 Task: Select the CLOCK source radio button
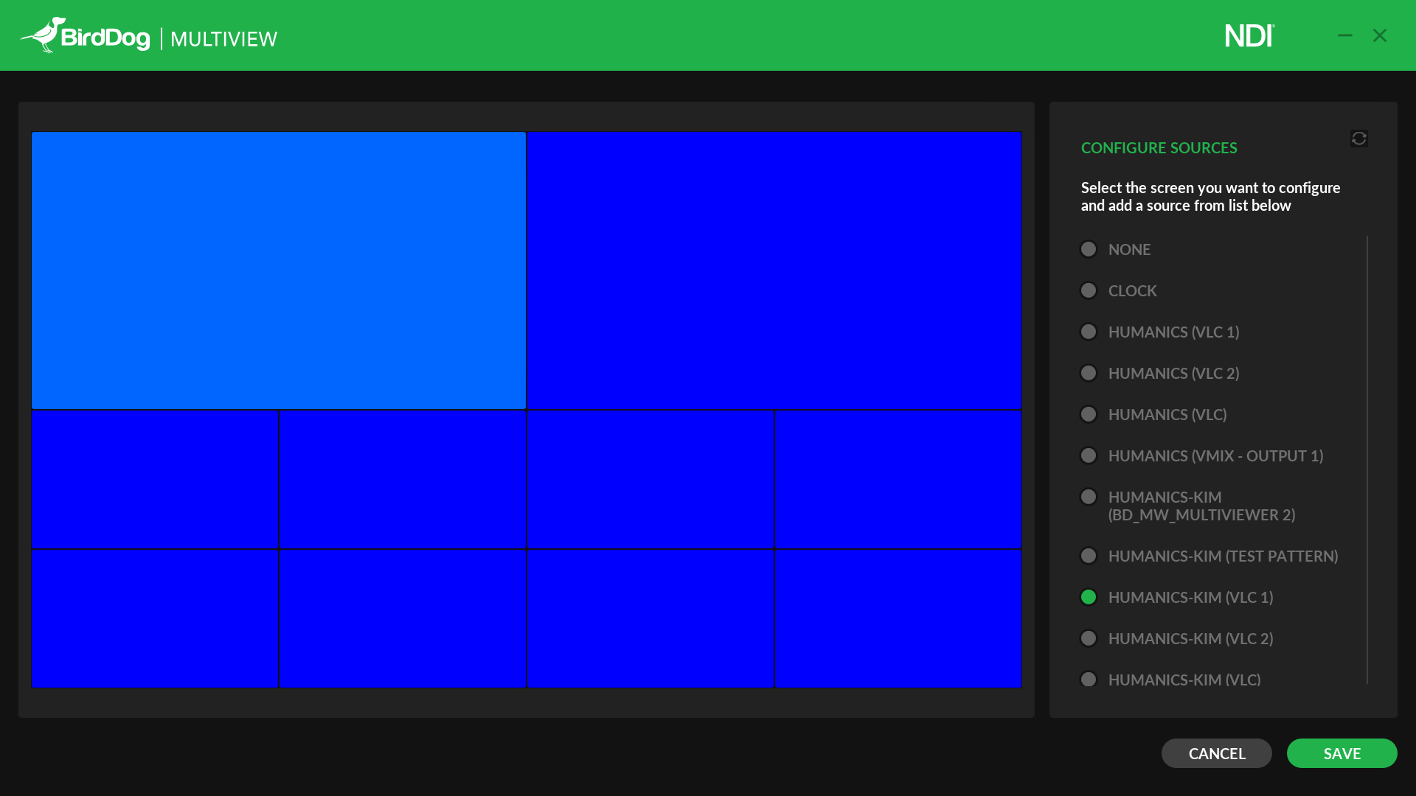pos(1089,290)
